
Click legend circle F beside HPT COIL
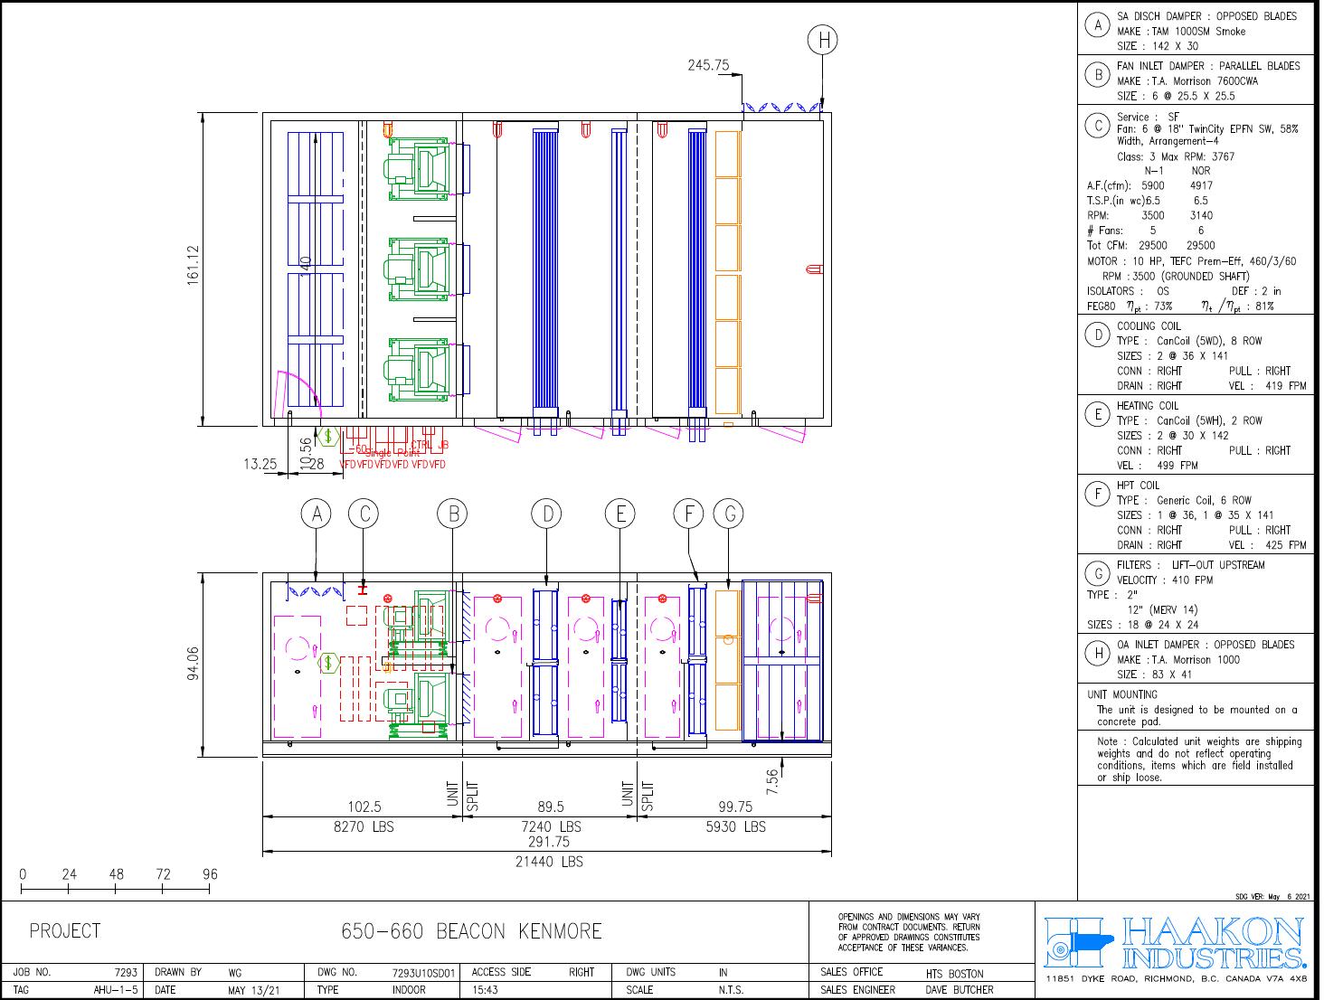pyautogui.click(x=1098, y=494)
